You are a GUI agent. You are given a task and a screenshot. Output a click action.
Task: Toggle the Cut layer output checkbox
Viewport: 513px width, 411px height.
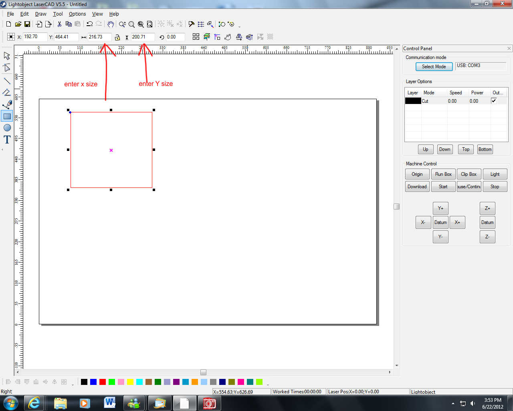coord(494,101)
